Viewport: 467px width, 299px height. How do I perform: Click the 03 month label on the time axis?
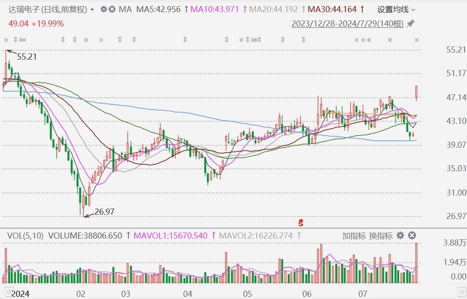tap(126, 294)
